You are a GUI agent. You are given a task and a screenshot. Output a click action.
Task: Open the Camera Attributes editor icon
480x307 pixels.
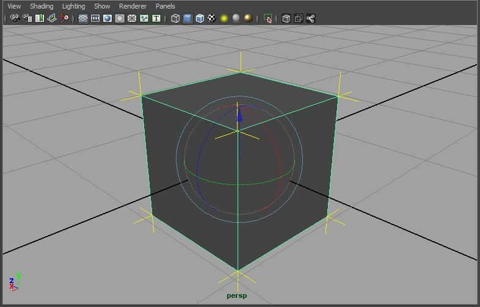tap(27, 18)
